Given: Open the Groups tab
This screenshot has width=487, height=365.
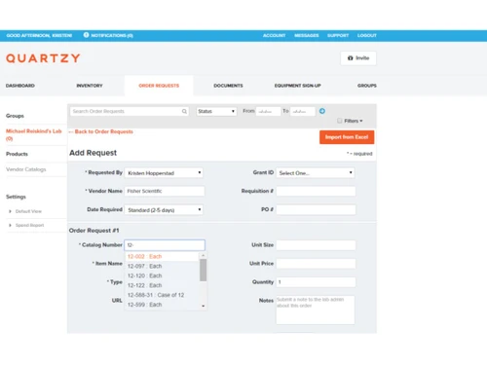Looking at the screenshot, I should coord(367,86).
